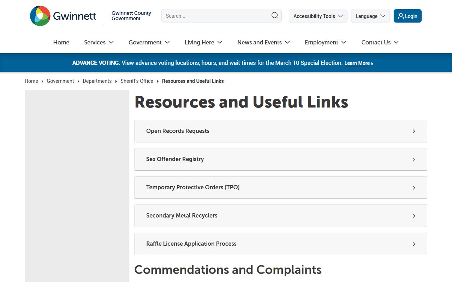Screen dimensions: 452x282
Task: Open the Services menu
Action: click(x=99, y=42)
